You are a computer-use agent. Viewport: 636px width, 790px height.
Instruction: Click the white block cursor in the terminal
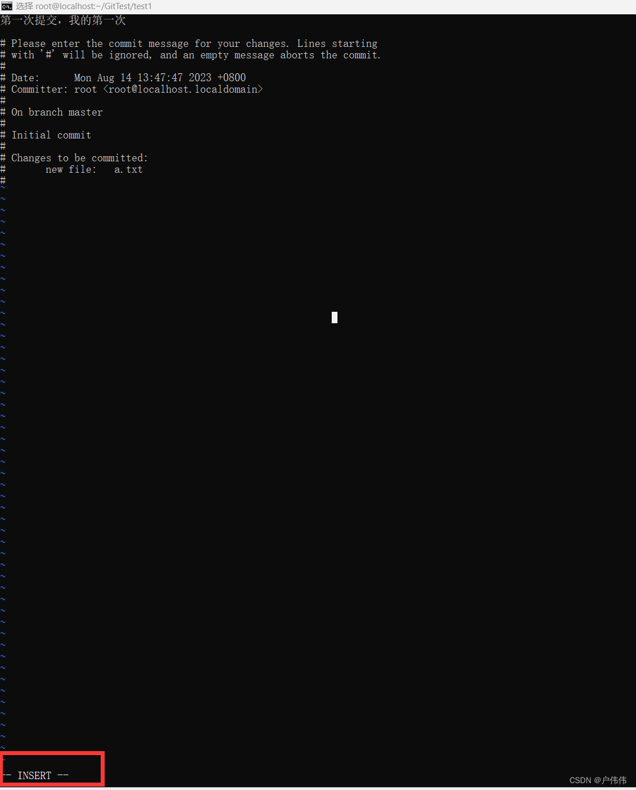click(335, 317)
